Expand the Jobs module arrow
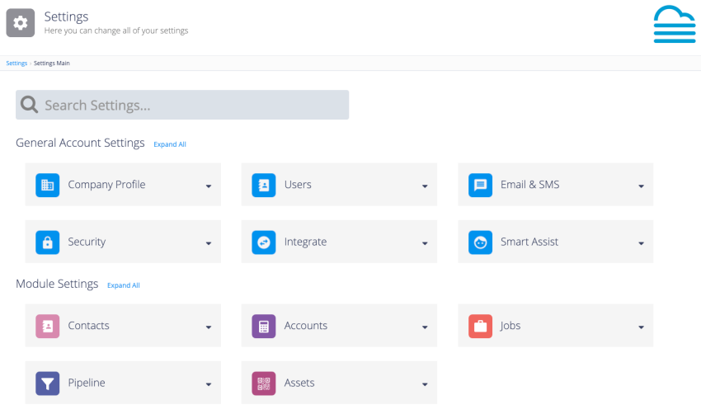The height and width of the screenshot is (414, 701). (641, 327)
